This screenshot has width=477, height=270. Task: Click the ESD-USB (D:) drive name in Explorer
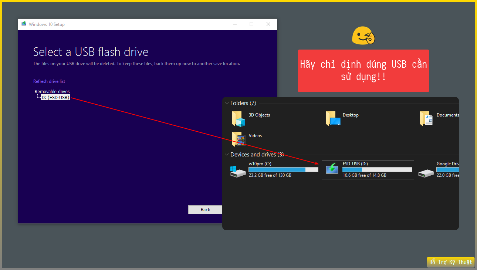[355, 164]
